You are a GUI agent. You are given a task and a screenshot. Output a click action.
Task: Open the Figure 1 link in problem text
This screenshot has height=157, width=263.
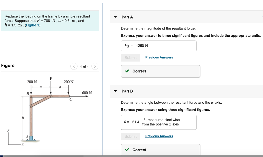tap(33, 25)
